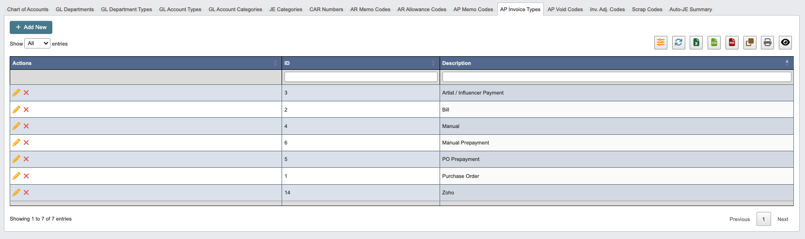The image size is (805, 239).
Task: Open the Show entries dropdown
Action: click(37, 44)
